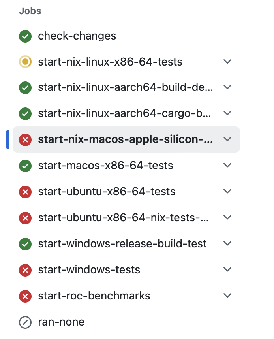Screen dimensions: 274x339
Task: Expand the start-windows-tests chevron
Action: coord(227,269)
